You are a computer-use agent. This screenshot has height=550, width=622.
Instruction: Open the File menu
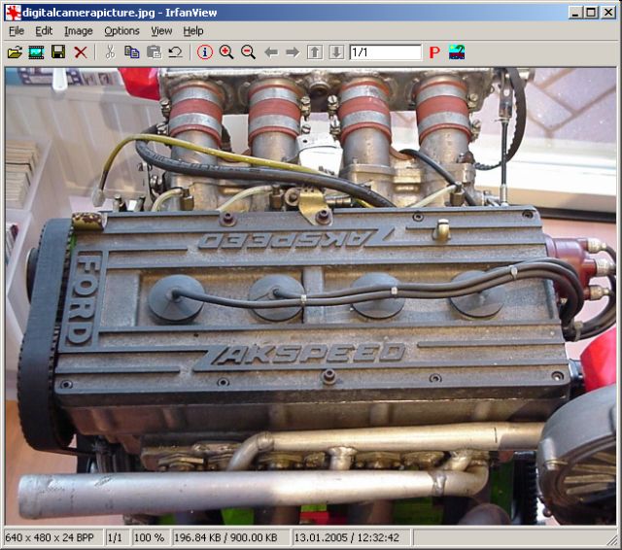point(17,31)
